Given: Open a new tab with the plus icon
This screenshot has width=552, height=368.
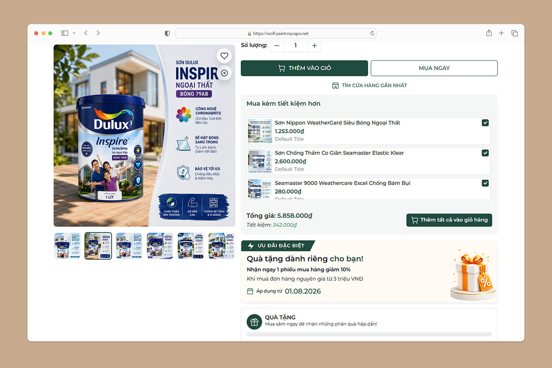Looking at the screenshot, I should [501, 33].
